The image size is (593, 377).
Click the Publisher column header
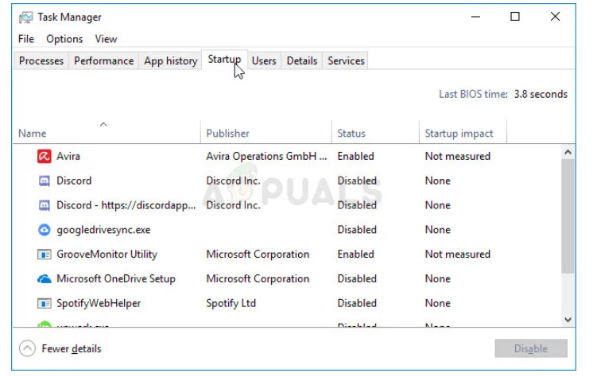click(x=227, y=134)
